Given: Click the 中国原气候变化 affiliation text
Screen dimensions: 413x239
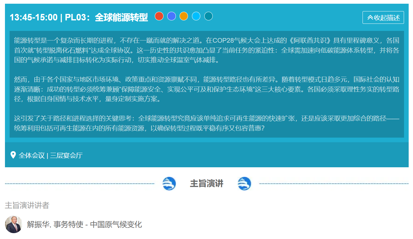Looking at the screenshot, I should [116, 224].
